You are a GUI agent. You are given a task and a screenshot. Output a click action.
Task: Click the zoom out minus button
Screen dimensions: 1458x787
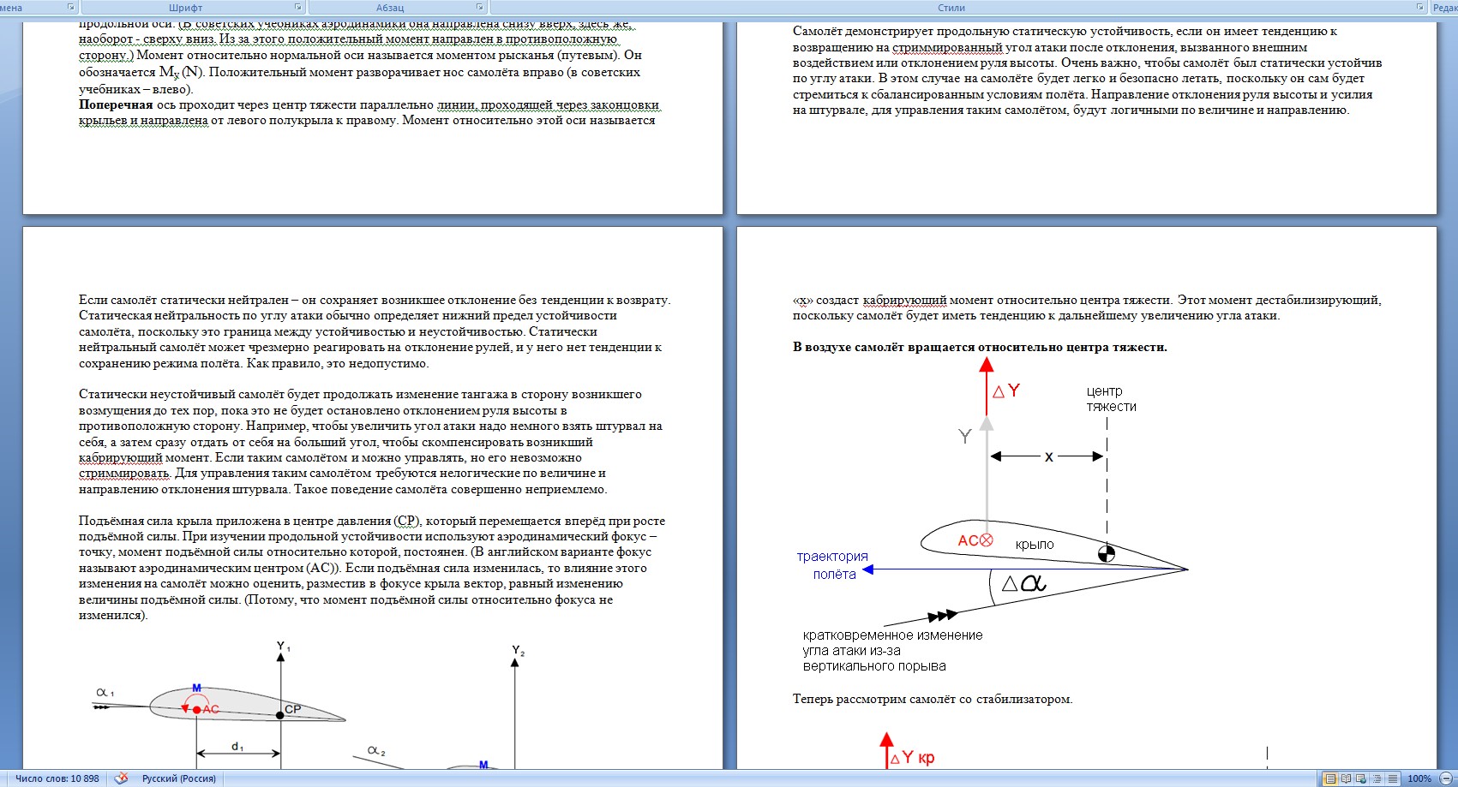(x=1447, y=778)
